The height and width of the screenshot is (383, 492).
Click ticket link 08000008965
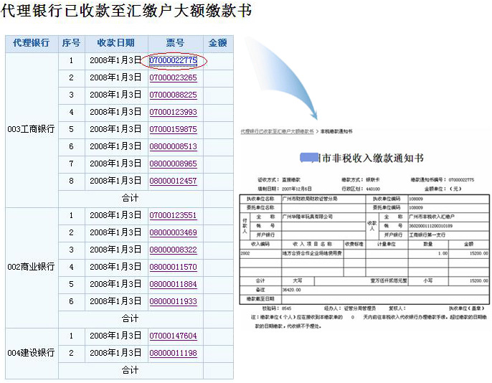(173, 164)
